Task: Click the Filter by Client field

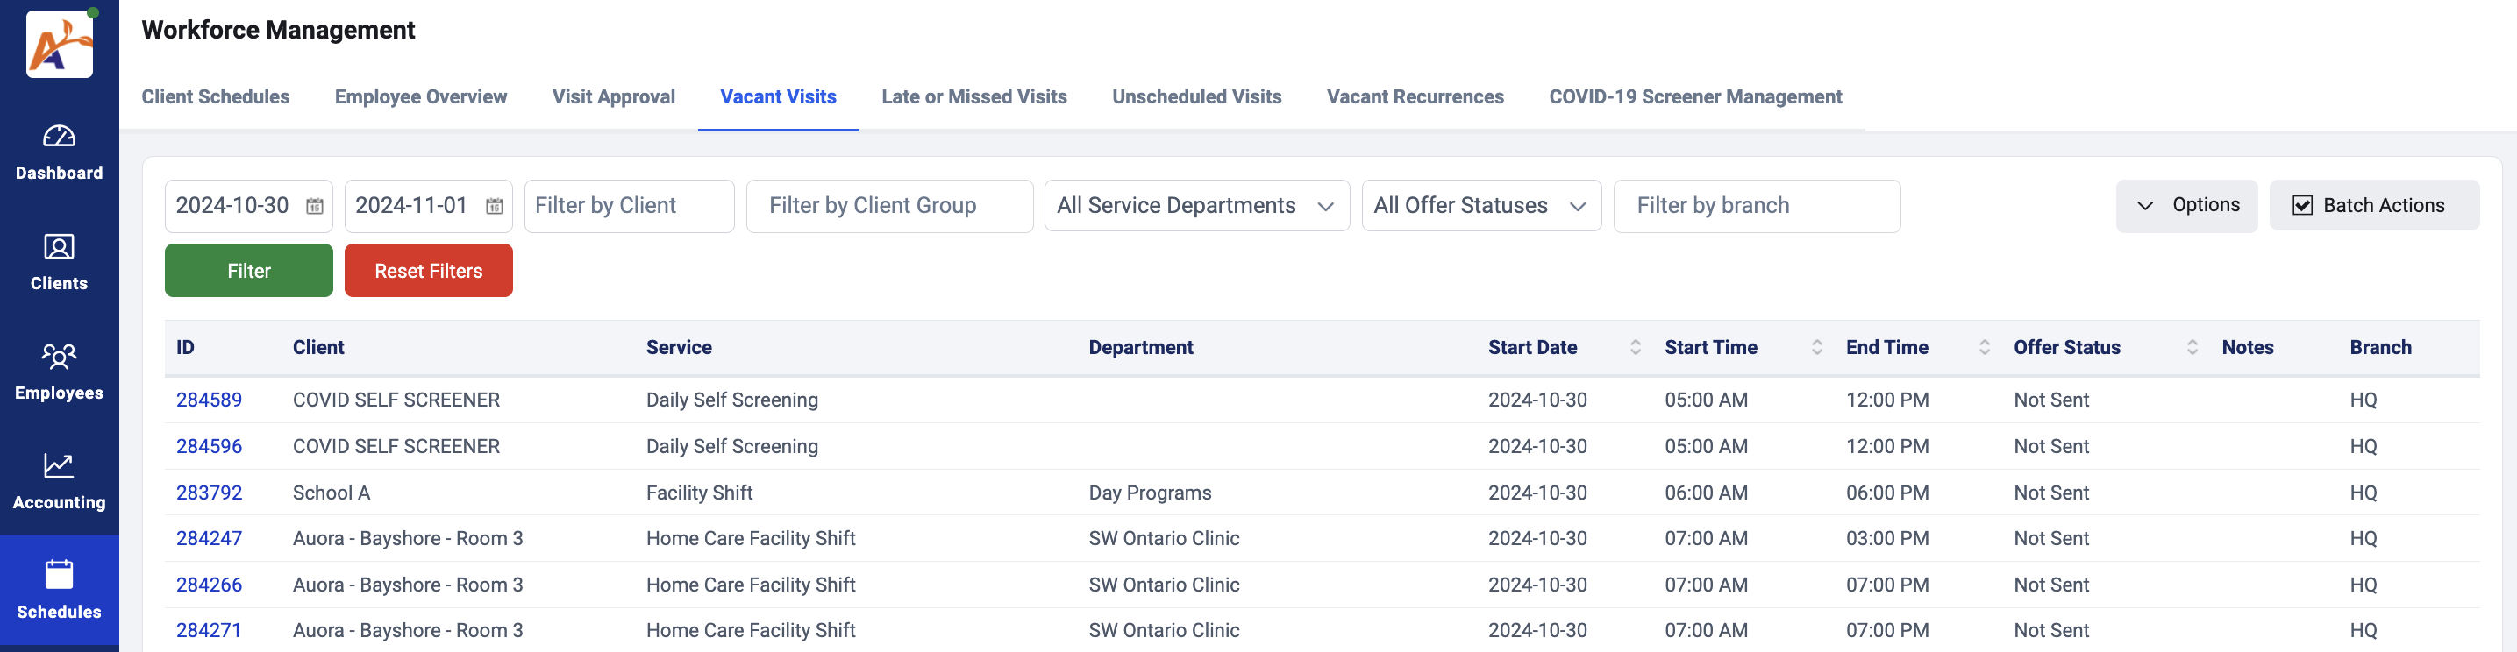Action: [628, 206]
